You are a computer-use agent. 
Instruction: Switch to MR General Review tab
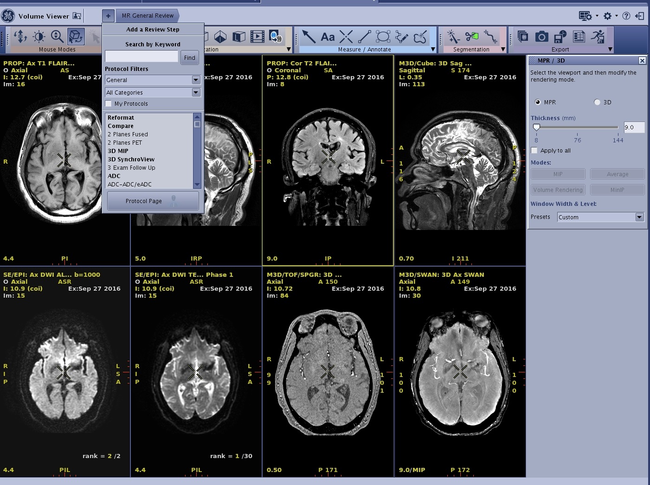pyautogui.click(x=148, y=16)
